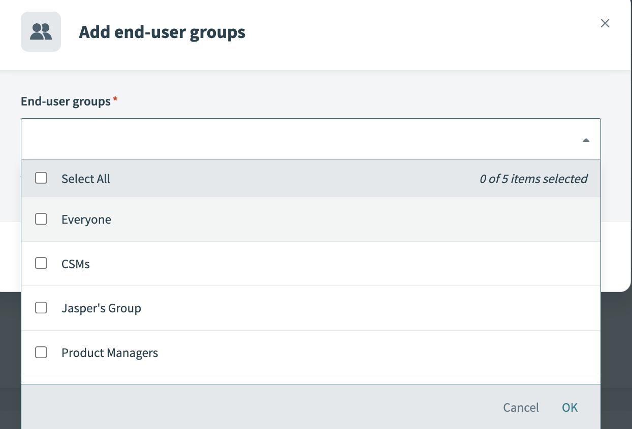Close the Add end-user groups dialog
The image size is (632, 429).
click(605, 23)
